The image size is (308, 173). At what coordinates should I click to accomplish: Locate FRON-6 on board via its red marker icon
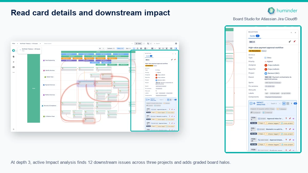pos(286,119)
